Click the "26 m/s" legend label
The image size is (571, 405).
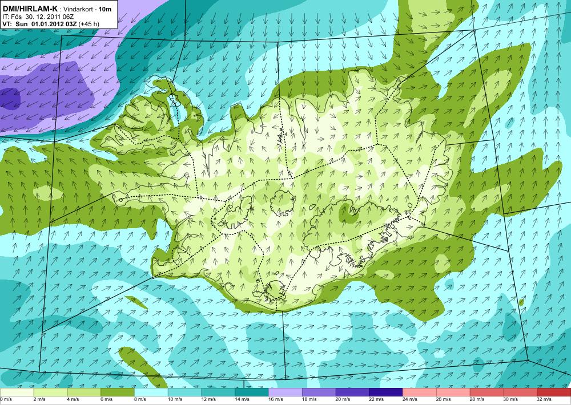tap(444, 399)
